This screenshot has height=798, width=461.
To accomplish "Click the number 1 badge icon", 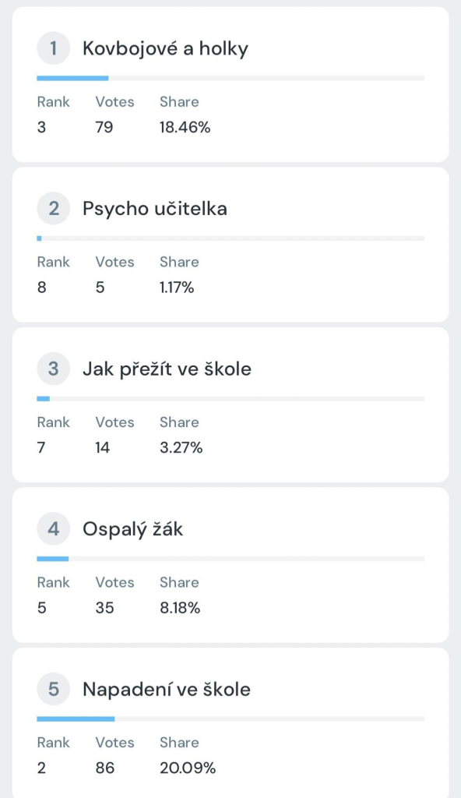I will pyautogui.click(x=53, y=48).
